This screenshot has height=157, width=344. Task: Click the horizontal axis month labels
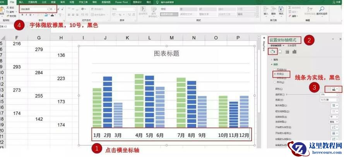point(171,135)
